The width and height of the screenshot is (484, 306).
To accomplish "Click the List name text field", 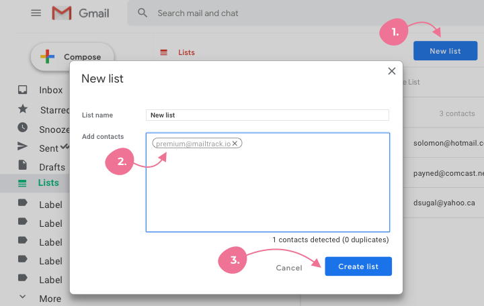I will pyautogui.click(x=268, y=115).
